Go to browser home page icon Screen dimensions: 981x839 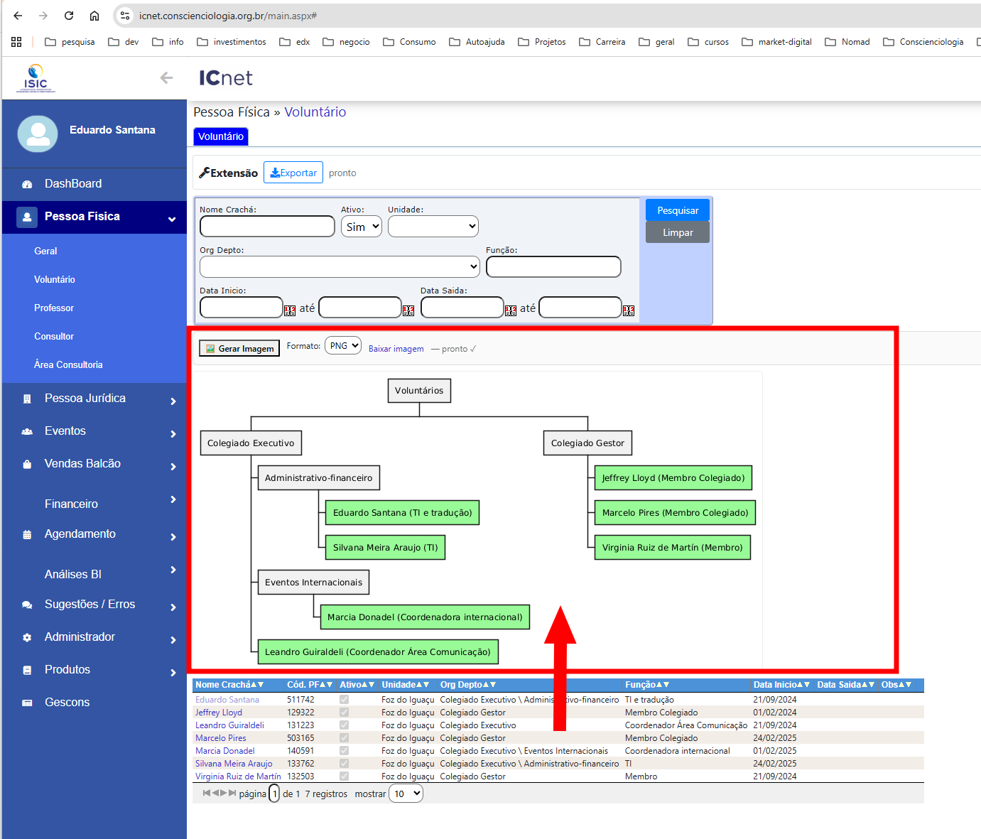pyautogui.click(x=94, y=16)
